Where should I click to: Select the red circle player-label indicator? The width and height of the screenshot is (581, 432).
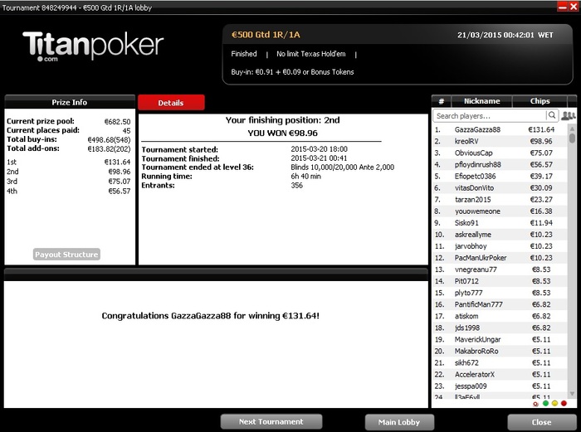[x=564, y=404]
